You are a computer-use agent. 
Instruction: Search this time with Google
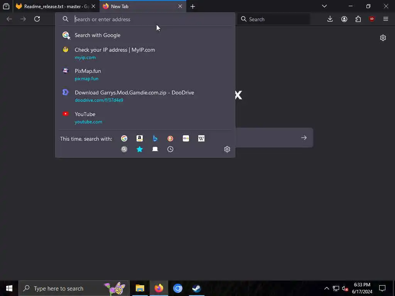(x=124, y=138)
